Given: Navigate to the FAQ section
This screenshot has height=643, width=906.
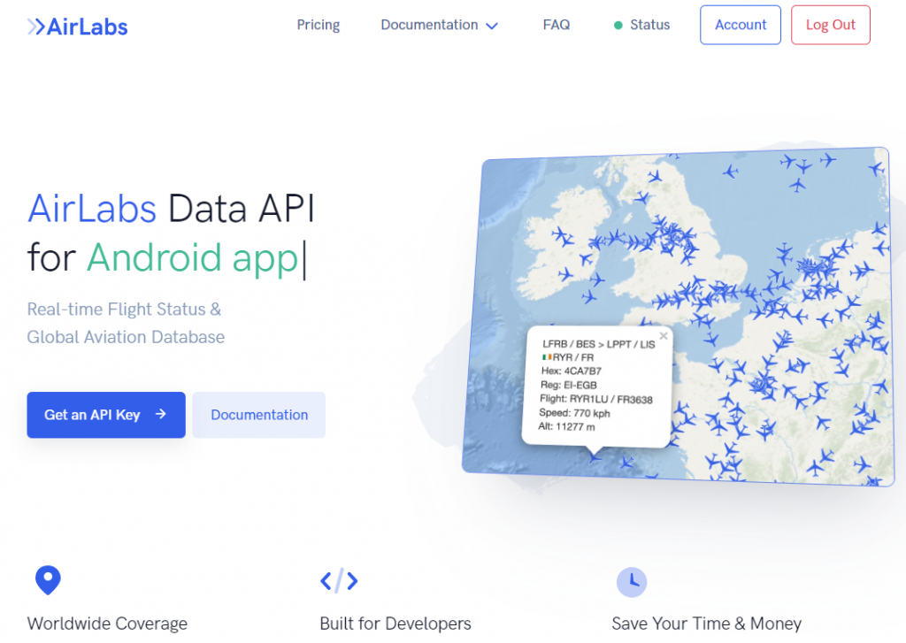Looking at the screenshot, I should 557,25.
